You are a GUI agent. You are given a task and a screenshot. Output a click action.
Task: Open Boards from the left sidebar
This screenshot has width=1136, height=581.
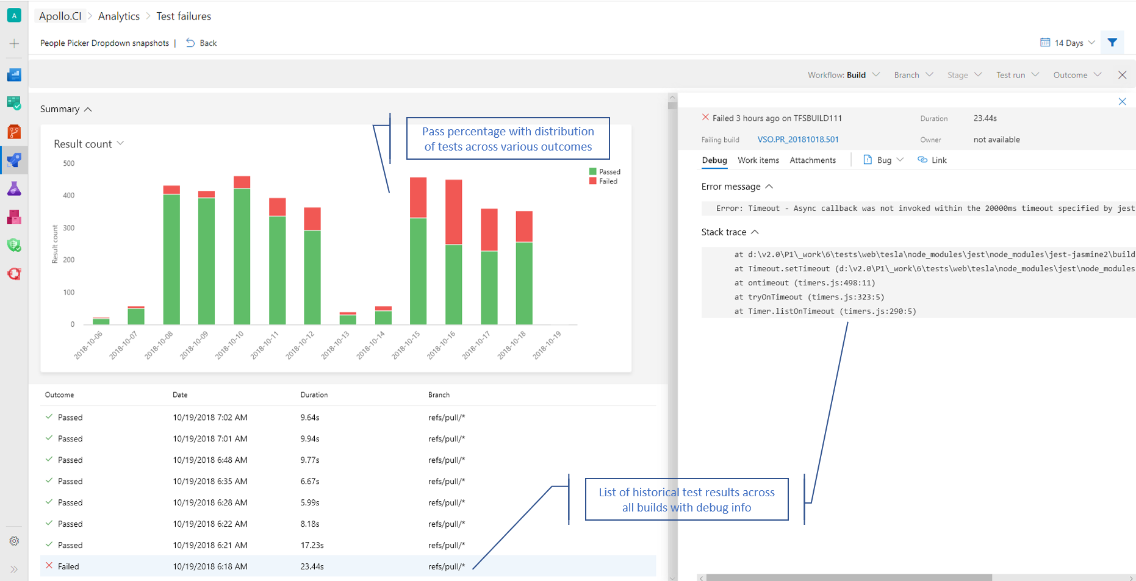click(x=14, y=103)
